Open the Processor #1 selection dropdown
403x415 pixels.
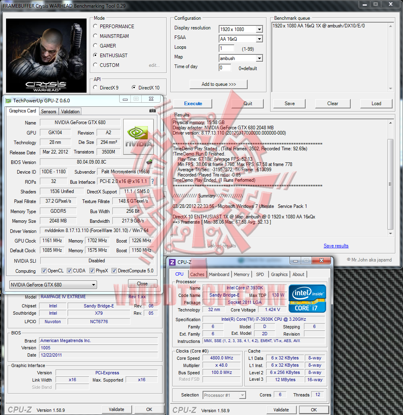(x=224, y=395)
